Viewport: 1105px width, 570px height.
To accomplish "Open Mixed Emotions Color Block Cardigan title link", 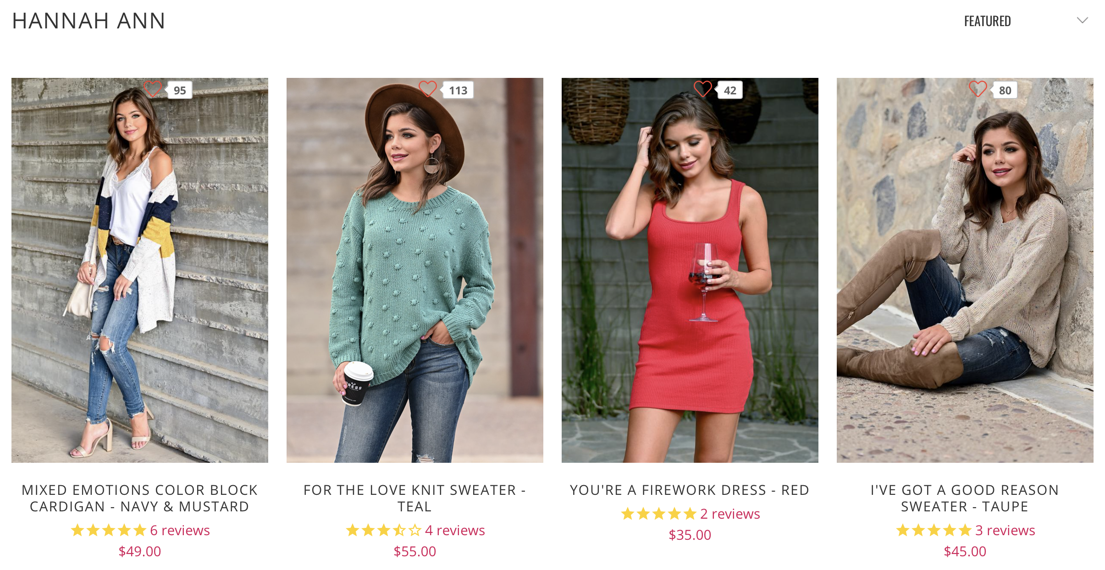I will point(140,498).
